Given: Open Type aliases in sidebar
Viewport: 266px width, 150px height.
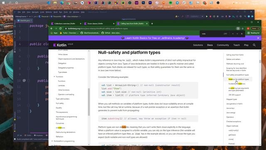Looking at the screenshot, I should click(63, 72).
